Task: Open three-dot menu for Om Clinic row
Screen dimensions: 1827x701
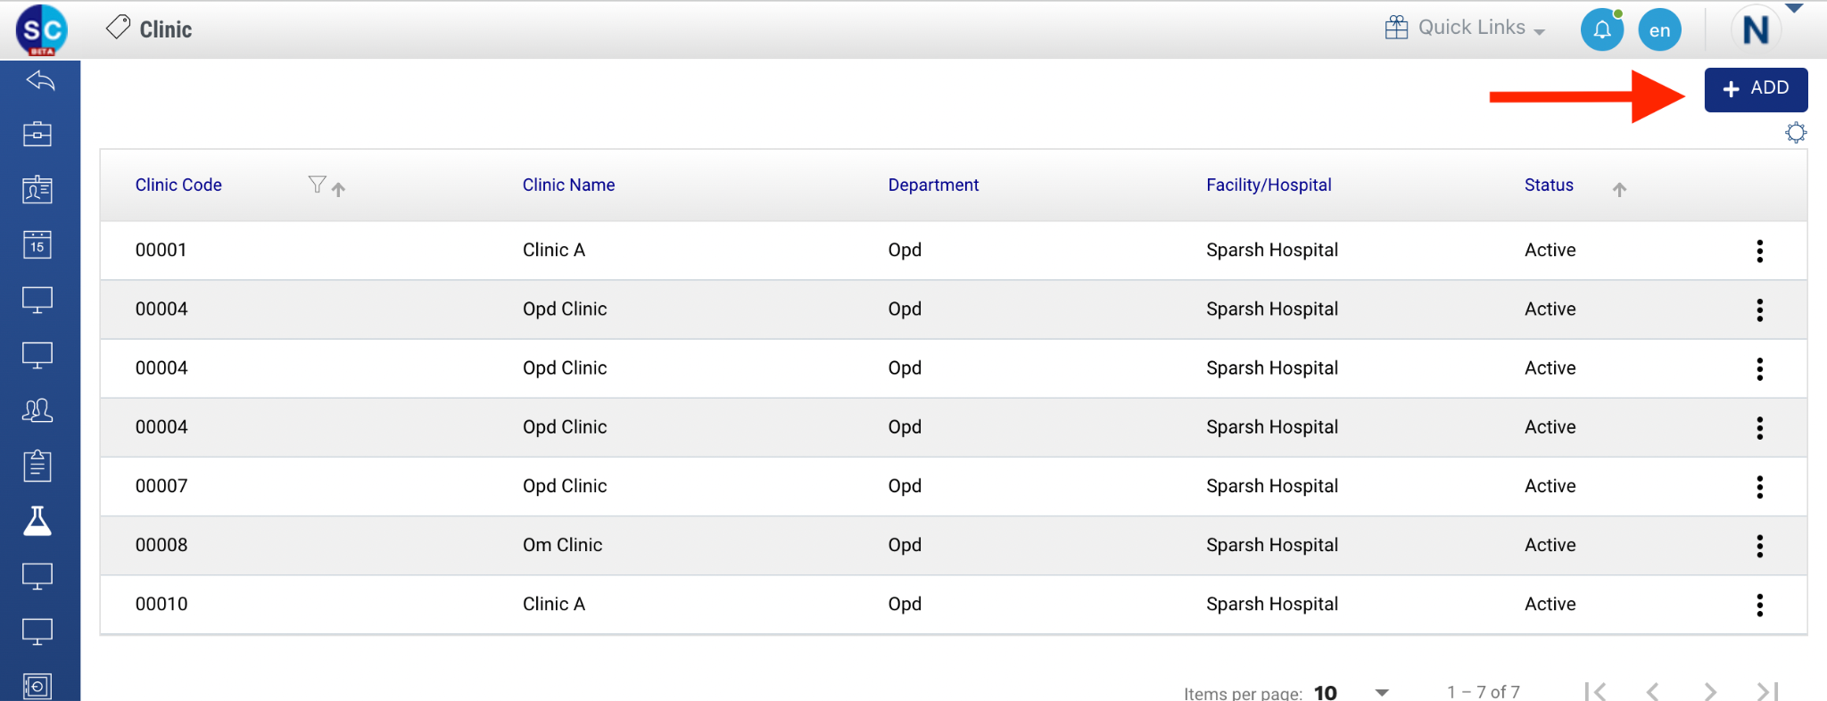Action: coord(1759,546)
